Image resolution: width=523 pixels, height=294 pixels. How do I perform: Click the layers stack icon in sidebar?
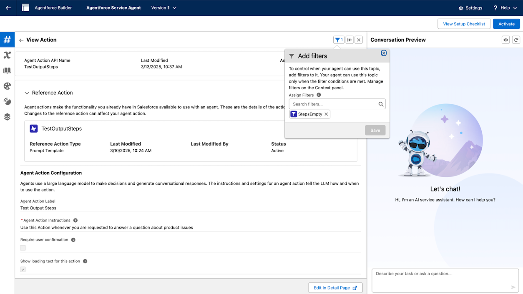pyautogui.click(x=7, y=116)
